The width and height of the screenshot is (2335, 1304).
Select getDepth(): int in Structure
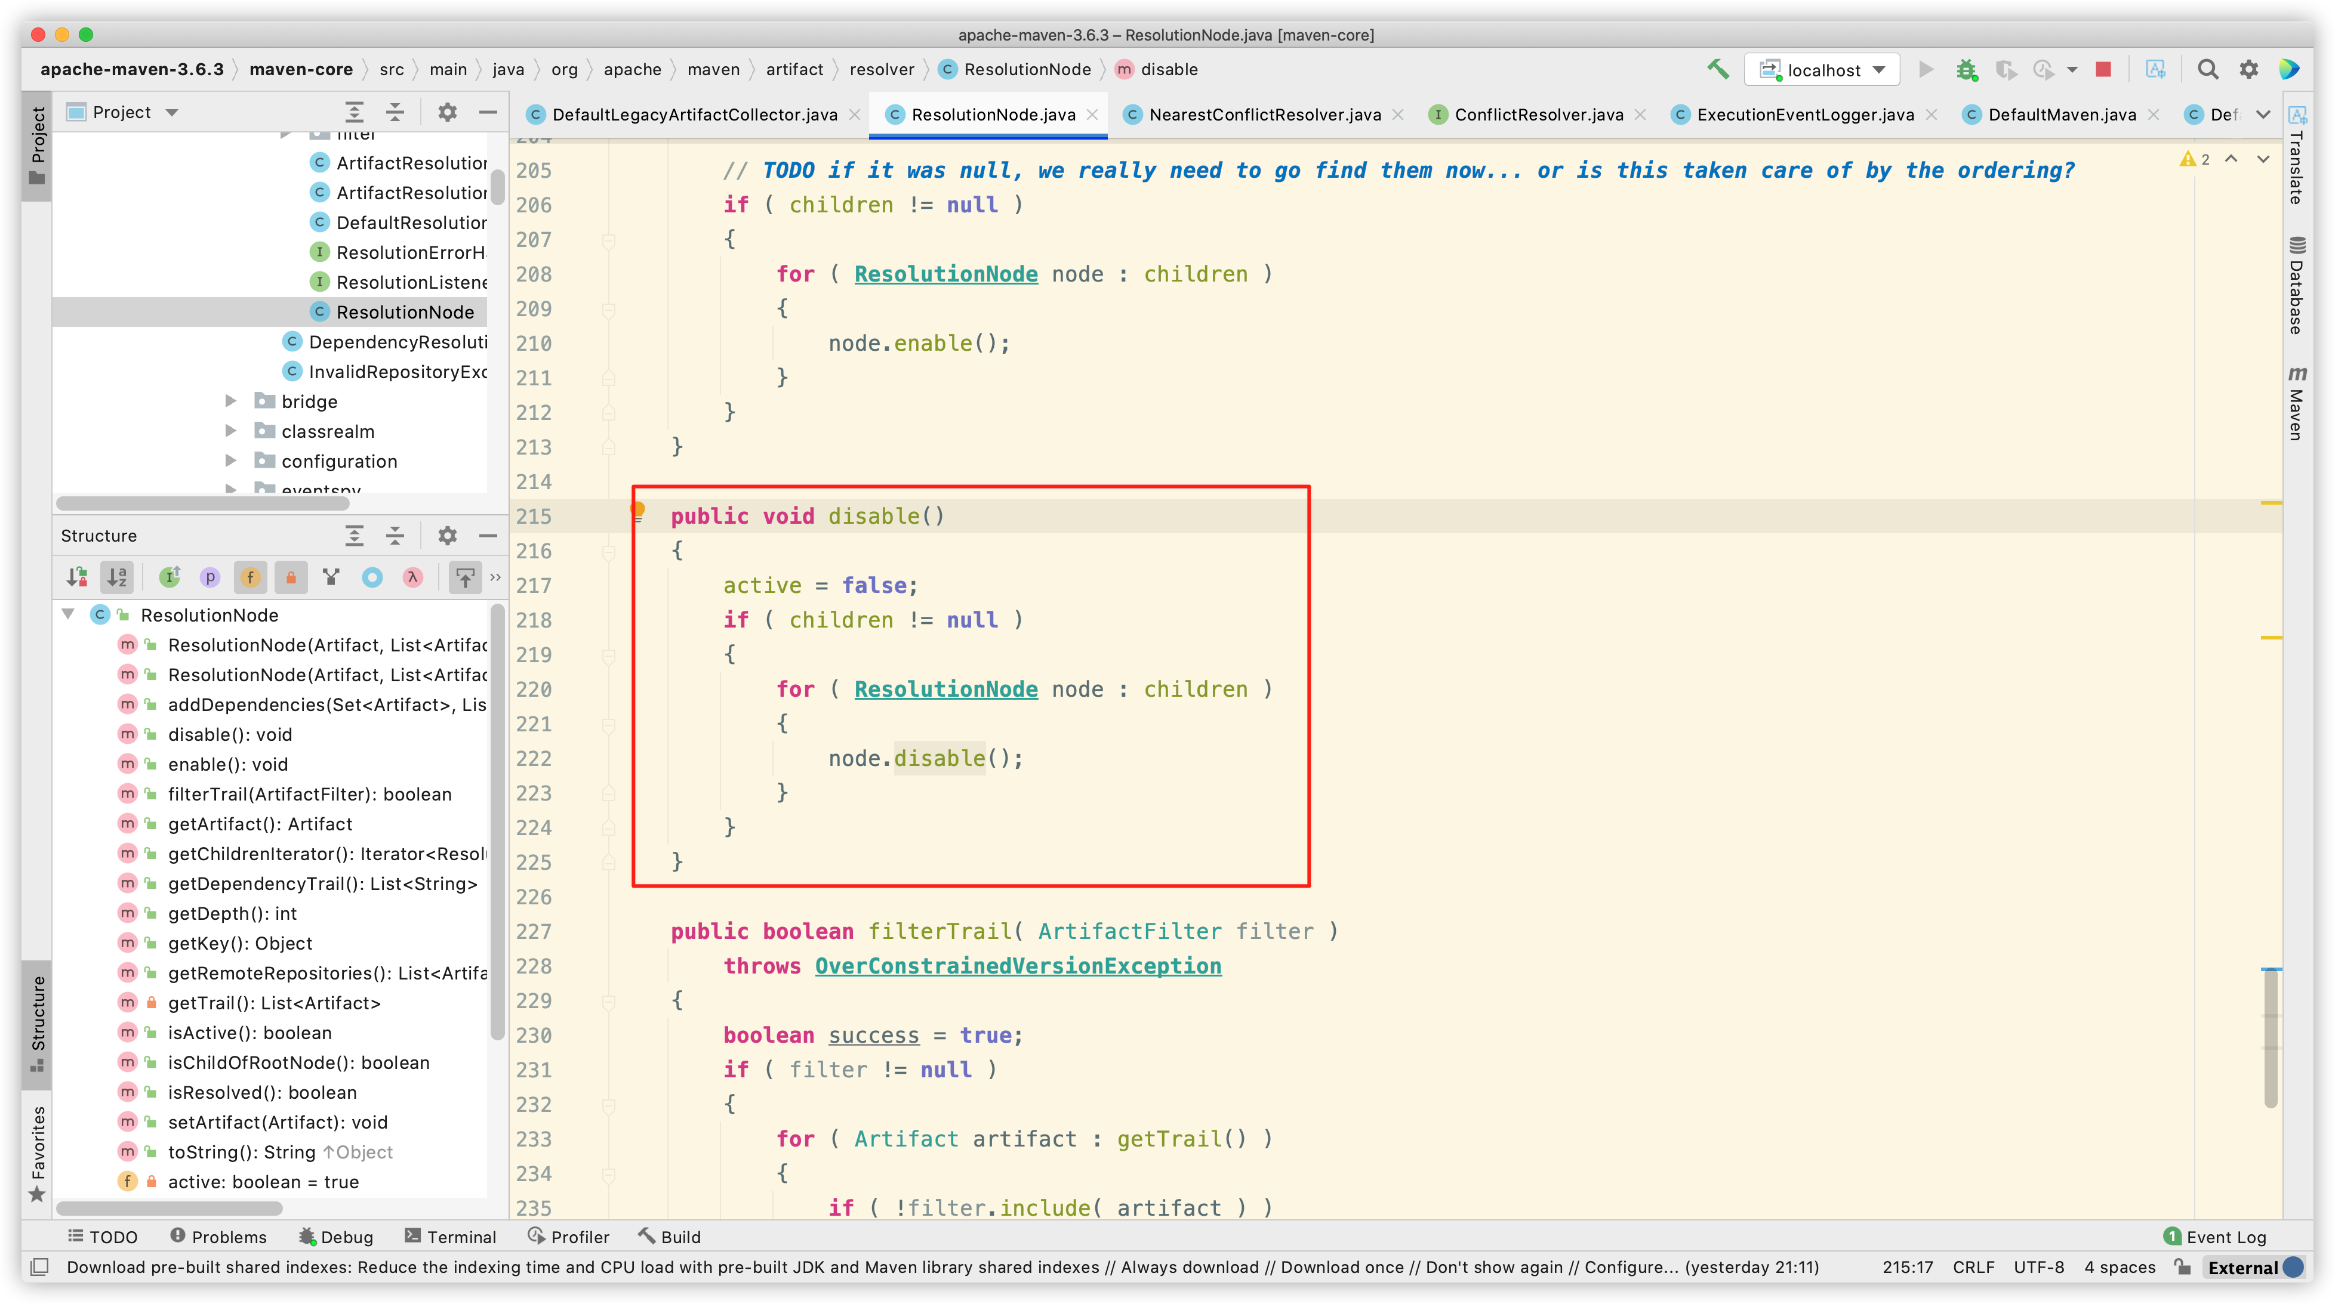click(x=232, y=913)
